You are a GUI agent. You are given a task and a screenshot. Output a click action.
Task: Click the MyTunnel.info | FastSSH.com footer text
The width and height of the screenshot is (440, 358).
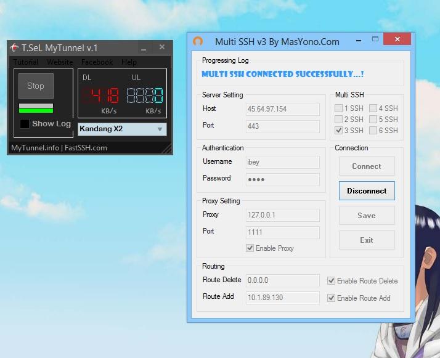pyautogui.click(x=59, y=148)
